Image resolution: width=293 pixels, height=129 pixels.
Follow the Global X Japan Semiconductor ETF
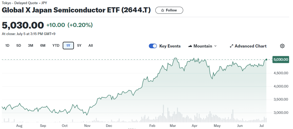[169, 10]
